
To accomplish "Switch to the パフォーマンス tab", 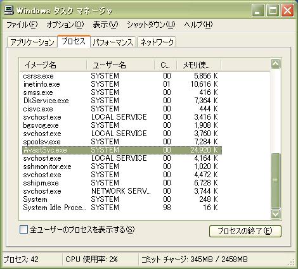I will click(113, 42).
